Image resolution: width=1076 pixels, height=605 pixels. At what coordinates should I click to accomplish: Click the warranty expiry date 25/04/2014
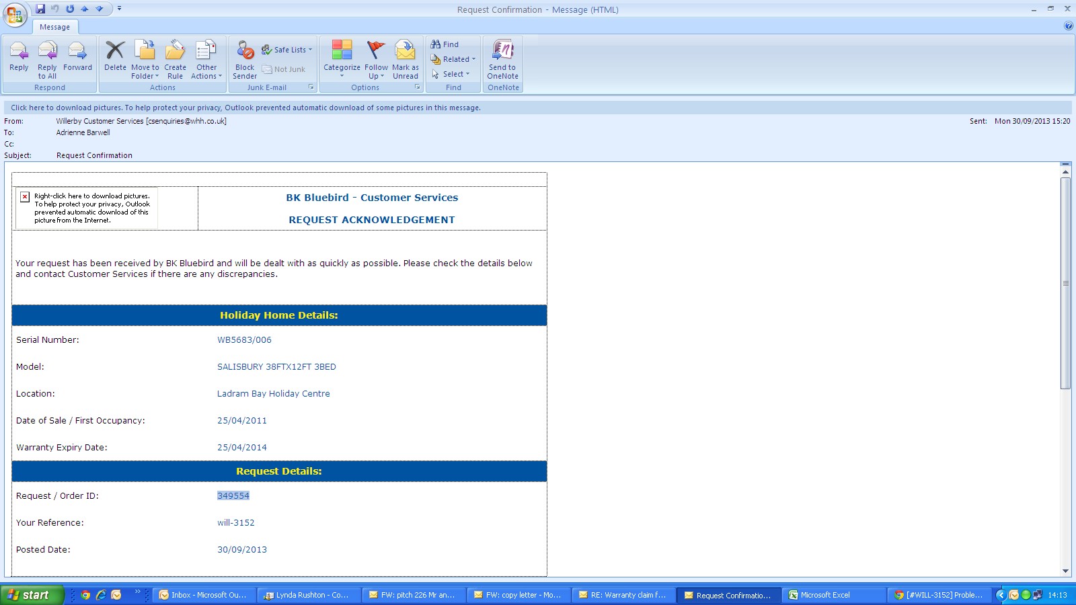click(x=242, y=447)
